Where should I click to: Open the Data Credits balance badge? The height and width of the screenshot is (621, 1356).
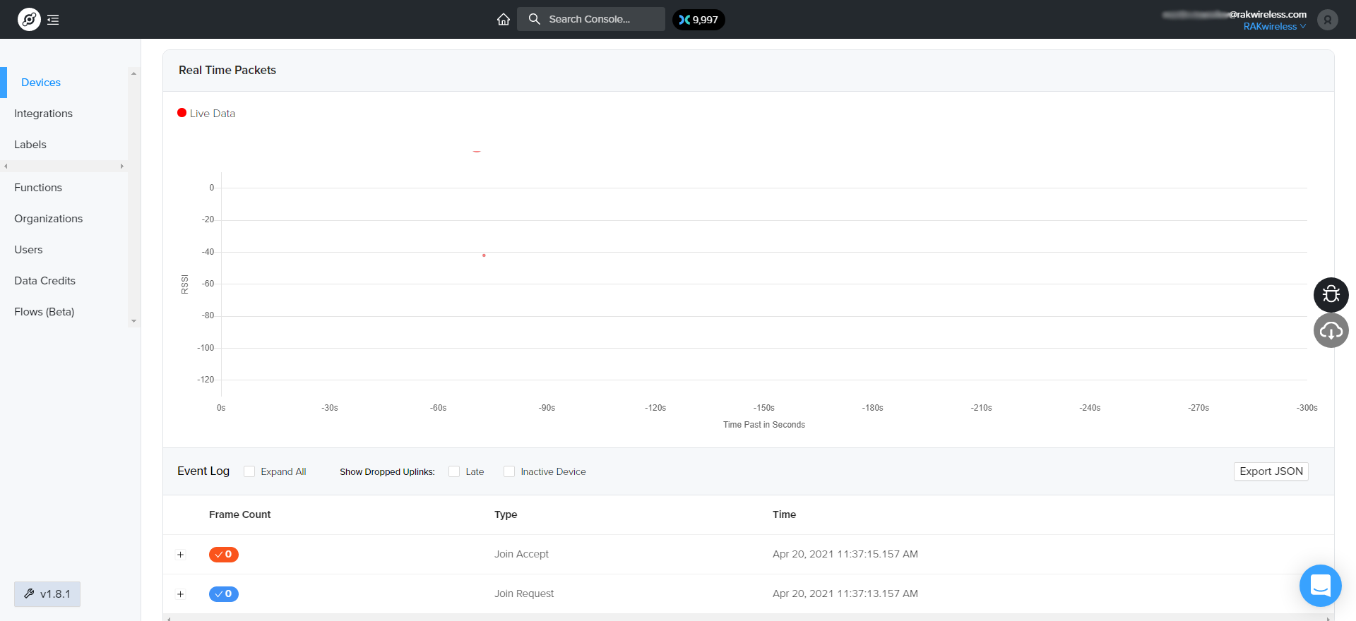(x=698, y=20)
